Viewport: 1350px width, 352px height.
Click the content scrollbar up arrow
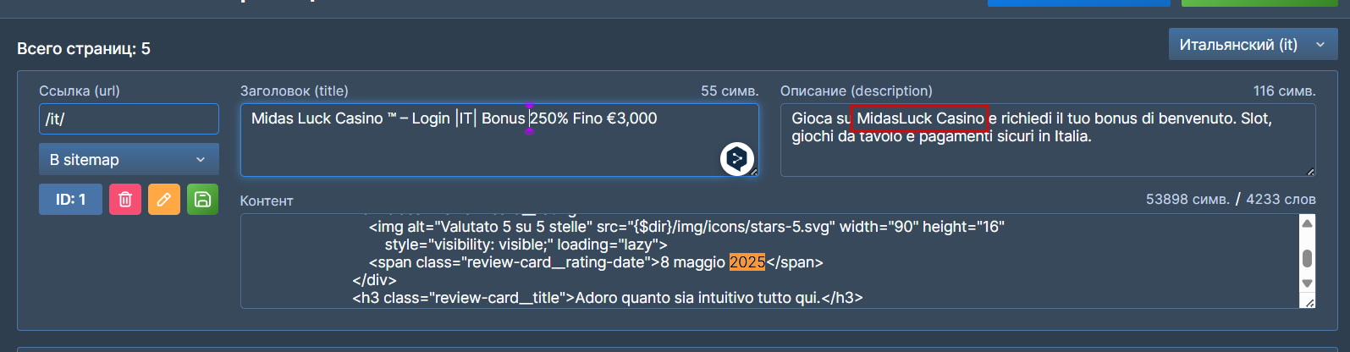pyautogui.click(x=1308, y=223)
